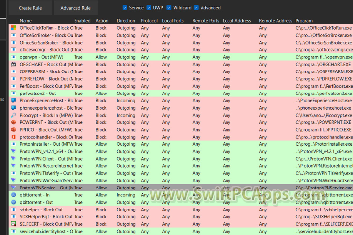Click the C:\prog...\SDXHelperBgt.exe program path
This screenshot has height=235, width=353.
tap(324, 216)
